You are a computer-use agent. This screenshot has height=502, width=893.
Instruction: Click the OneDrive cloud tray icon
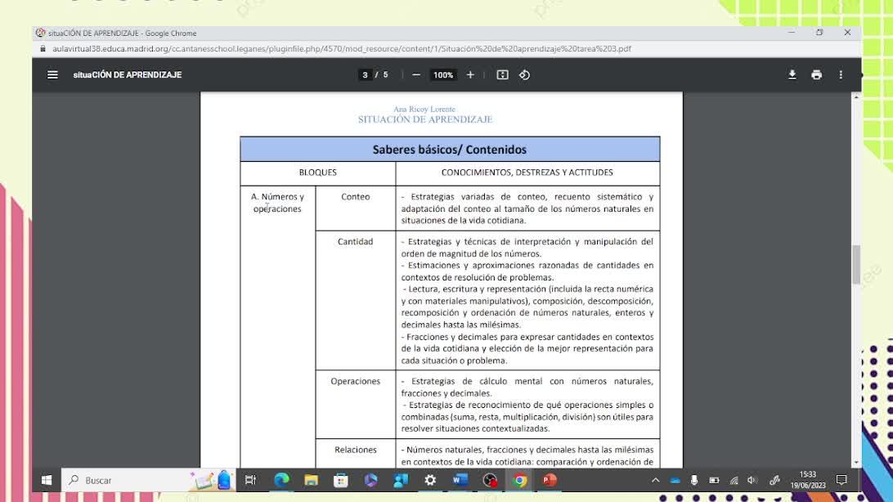click(675, 481)
